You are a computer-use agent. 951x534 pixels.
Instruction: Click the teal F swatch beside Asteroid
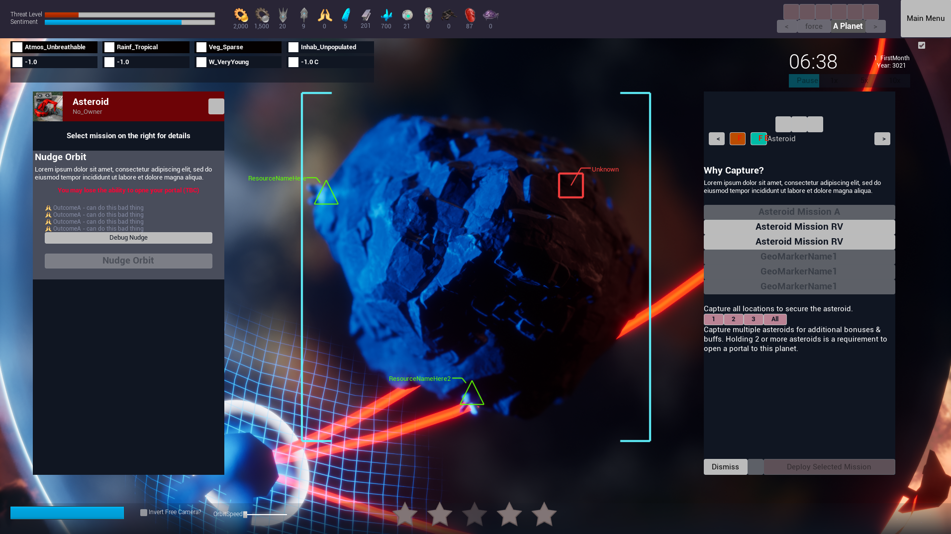coord(759,139)
